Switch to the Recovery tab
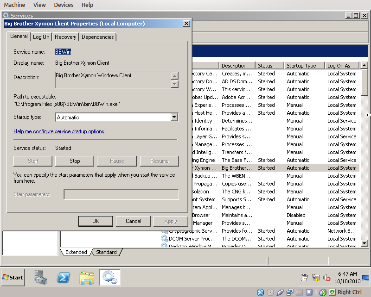 pos(65,37)
